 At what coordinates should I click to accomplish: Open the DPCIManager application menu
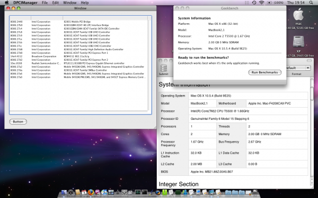coord(25,3)
